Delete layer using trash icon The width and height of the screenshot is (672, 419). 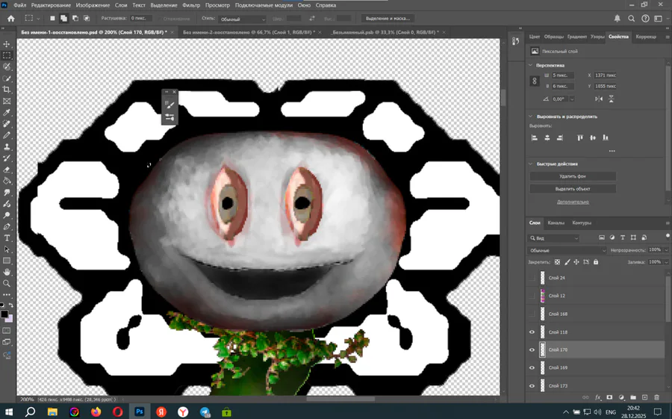[x=656, y=397]
